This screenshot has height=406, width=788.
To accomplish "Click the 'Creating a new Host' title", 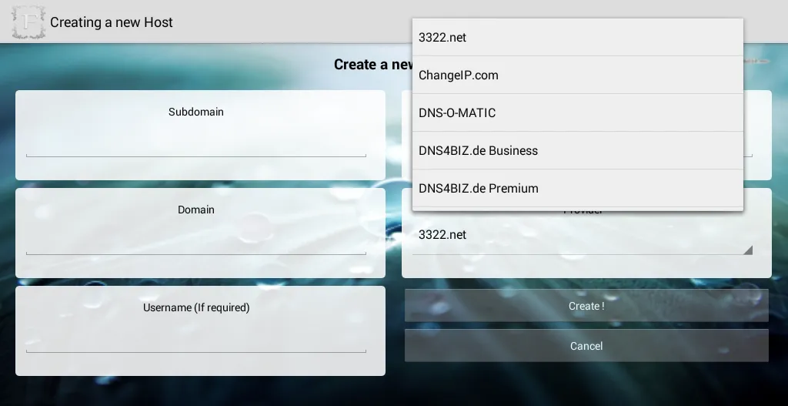I will 112,22.
